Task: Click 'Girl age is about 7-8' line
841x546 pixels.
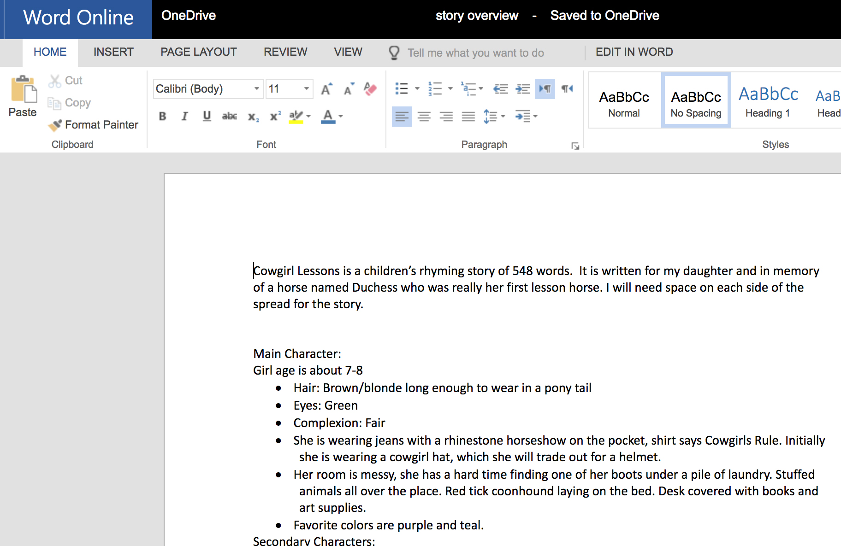Action: point(308,370)
